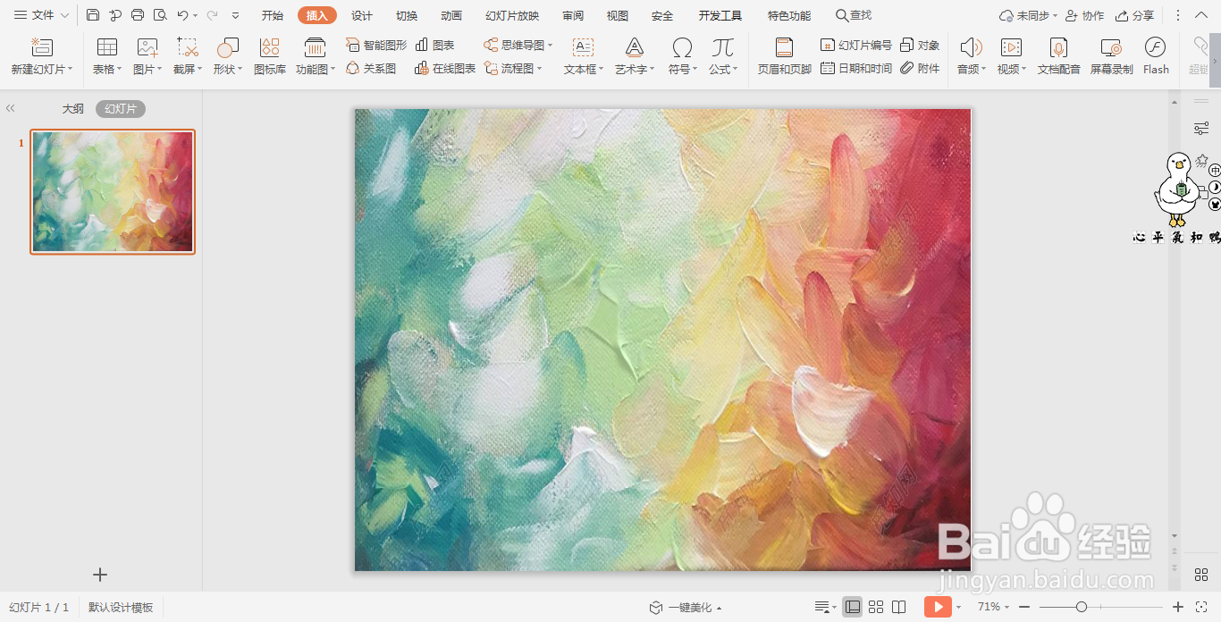
Task: Insert 幻灯片编号 slide number
Action: coord(856,45)
